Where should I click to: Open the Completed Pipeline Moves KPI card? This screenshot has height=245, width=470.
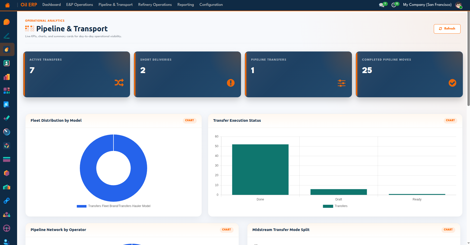coord(409,74)
